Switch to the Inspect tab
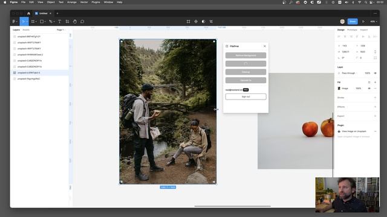The image size is (387, 217). pos(364,30)
